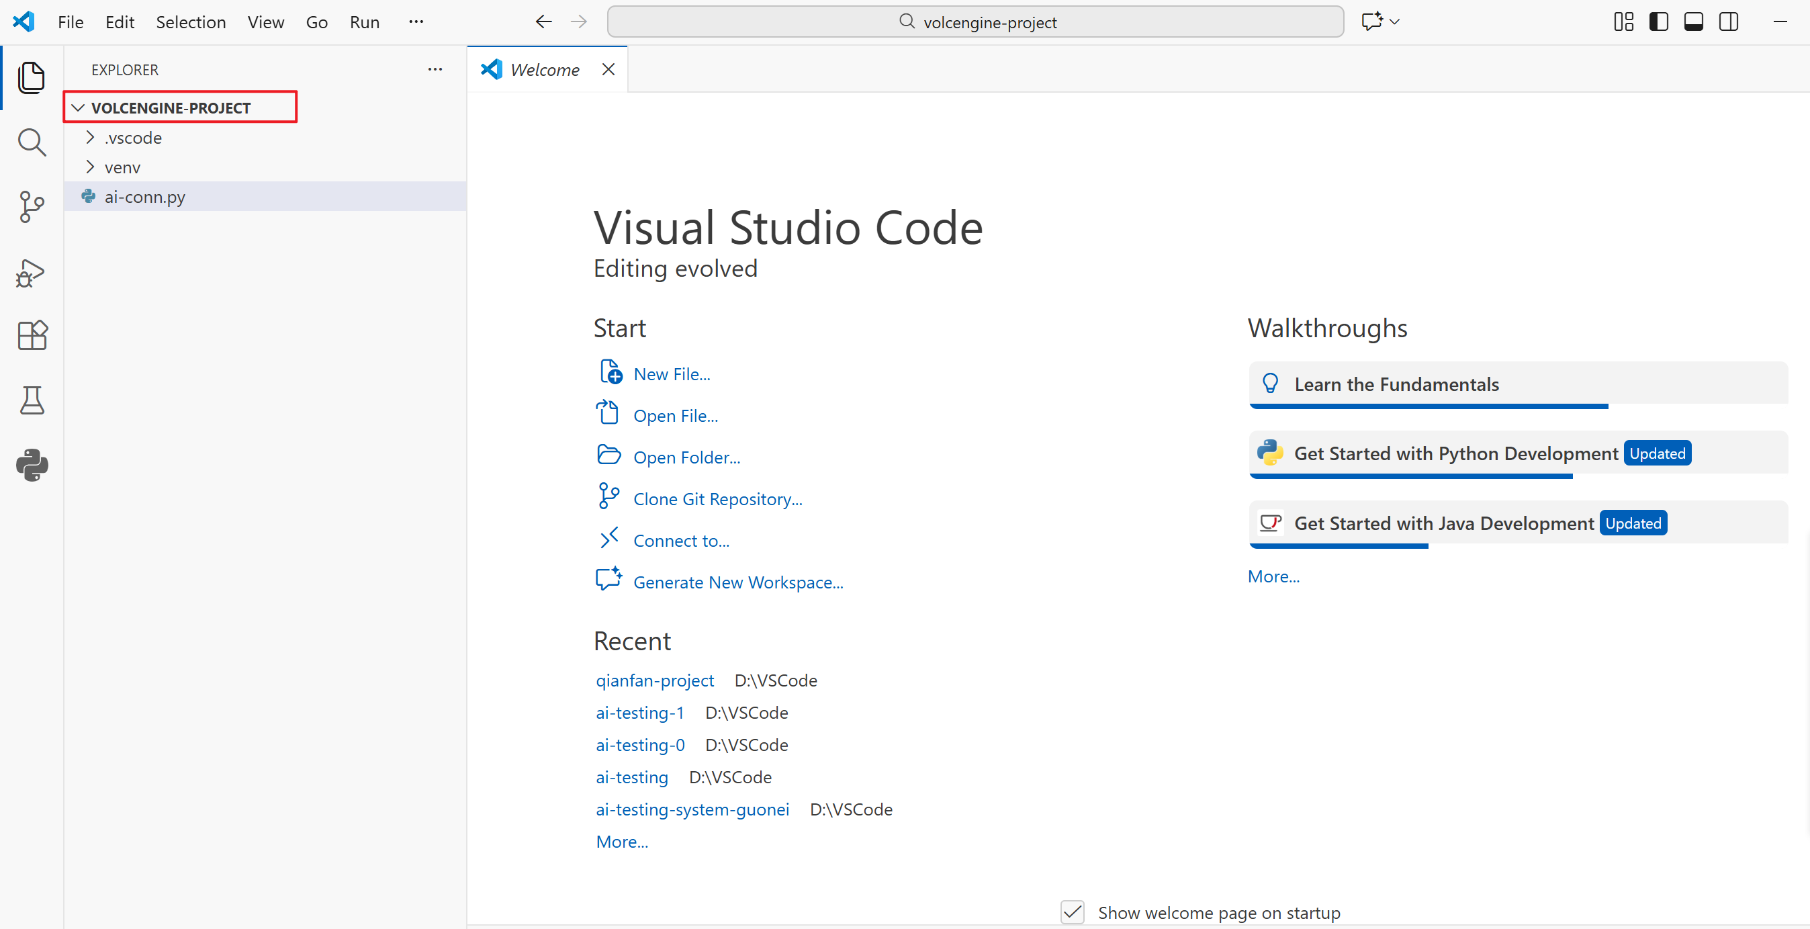Screen dimensions: 1810x929
Task: Open recent project qianfan-project
Action: [x=654, y=680]
